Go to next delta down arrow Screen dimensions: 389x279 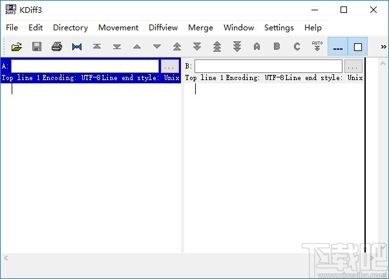click(157, 46)
